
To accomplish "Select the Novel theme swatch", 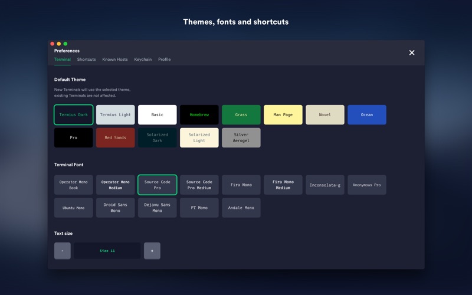I will pos(325,114).
